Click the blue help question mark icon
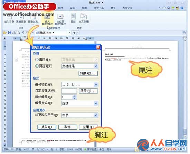The width and height of the screenshot is (190, 154). pos(182,8)
